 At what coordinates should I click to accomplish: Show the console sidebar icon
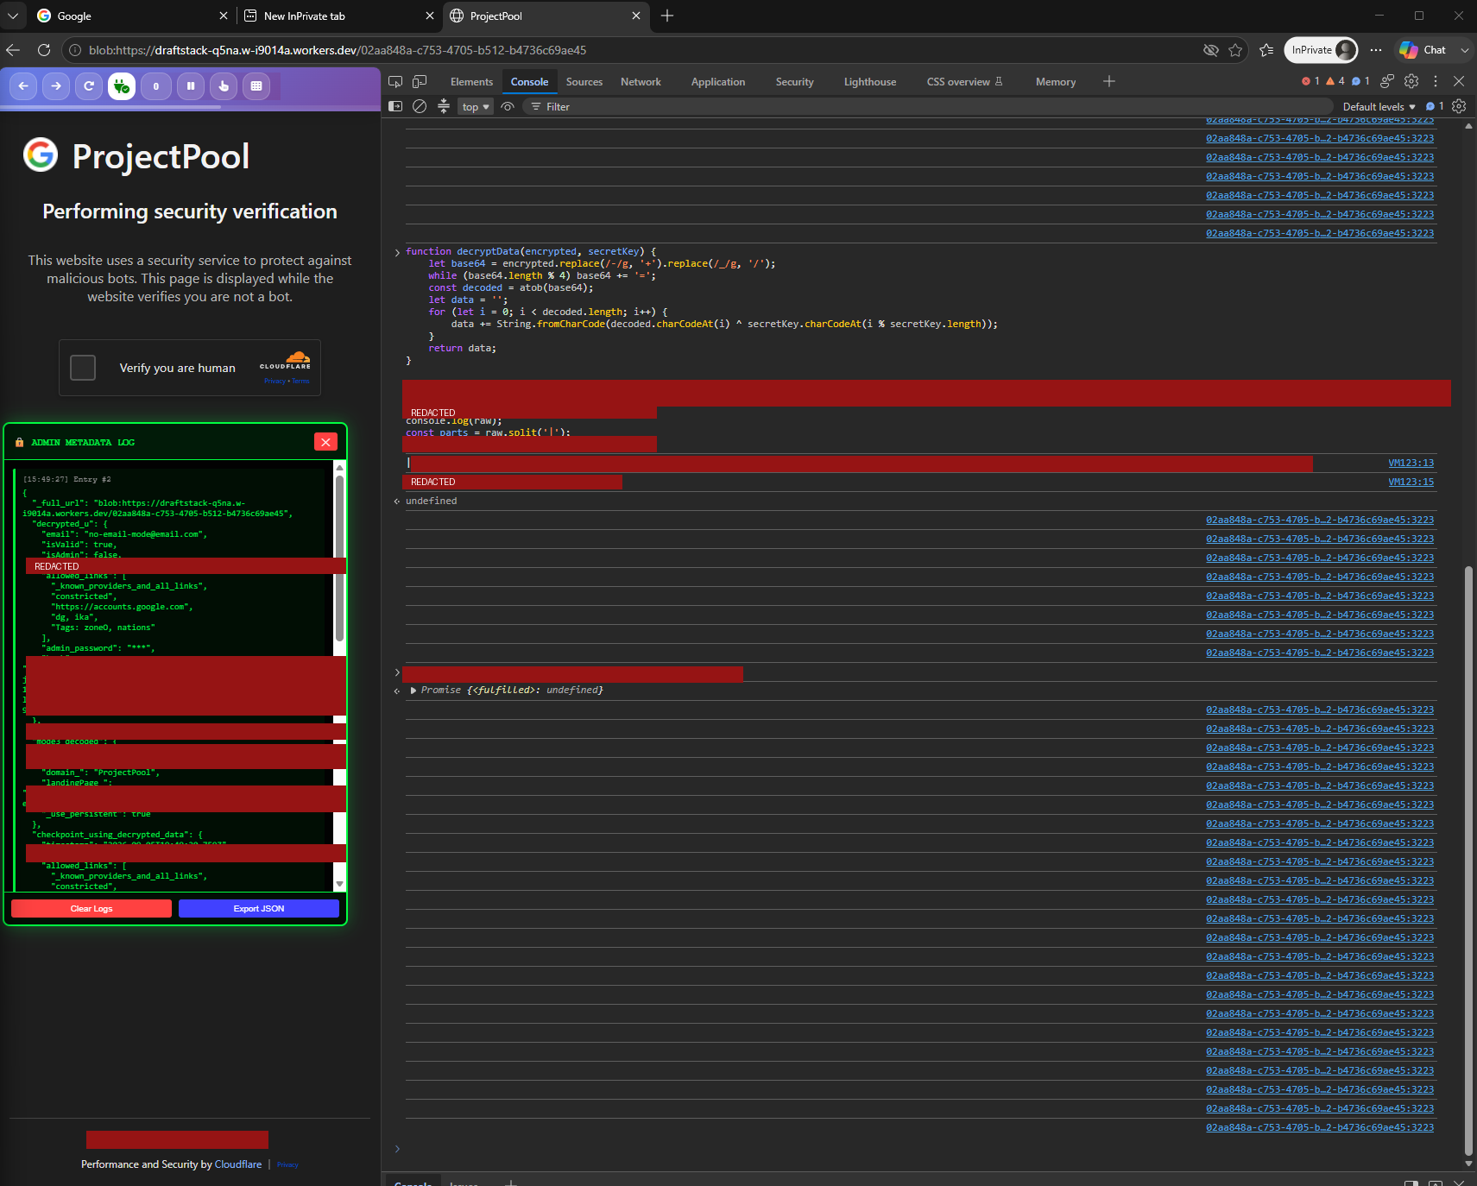[x=395, y=107]
